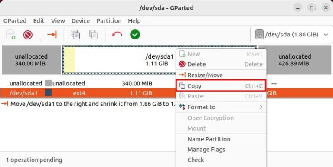Open the Partition menu in the menu bar
Image resolution: width=333 pixels, height=167 pixels.
point(109,21)
